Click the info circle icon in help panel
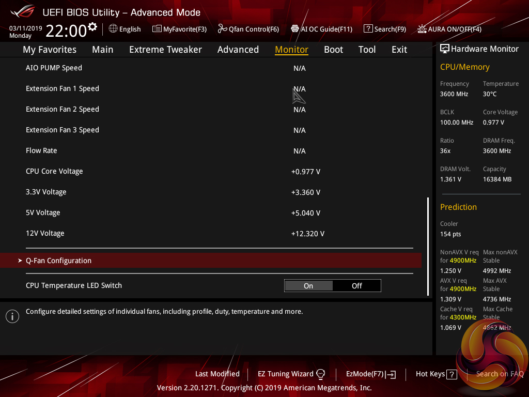 tap(12, 316)
